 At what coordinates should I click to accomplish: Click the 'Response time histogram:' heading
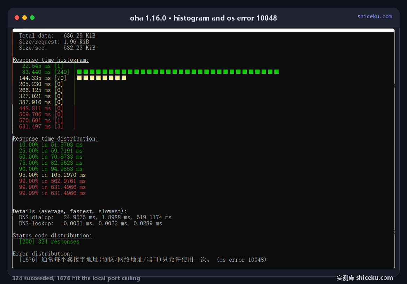[x=51, y=60]
